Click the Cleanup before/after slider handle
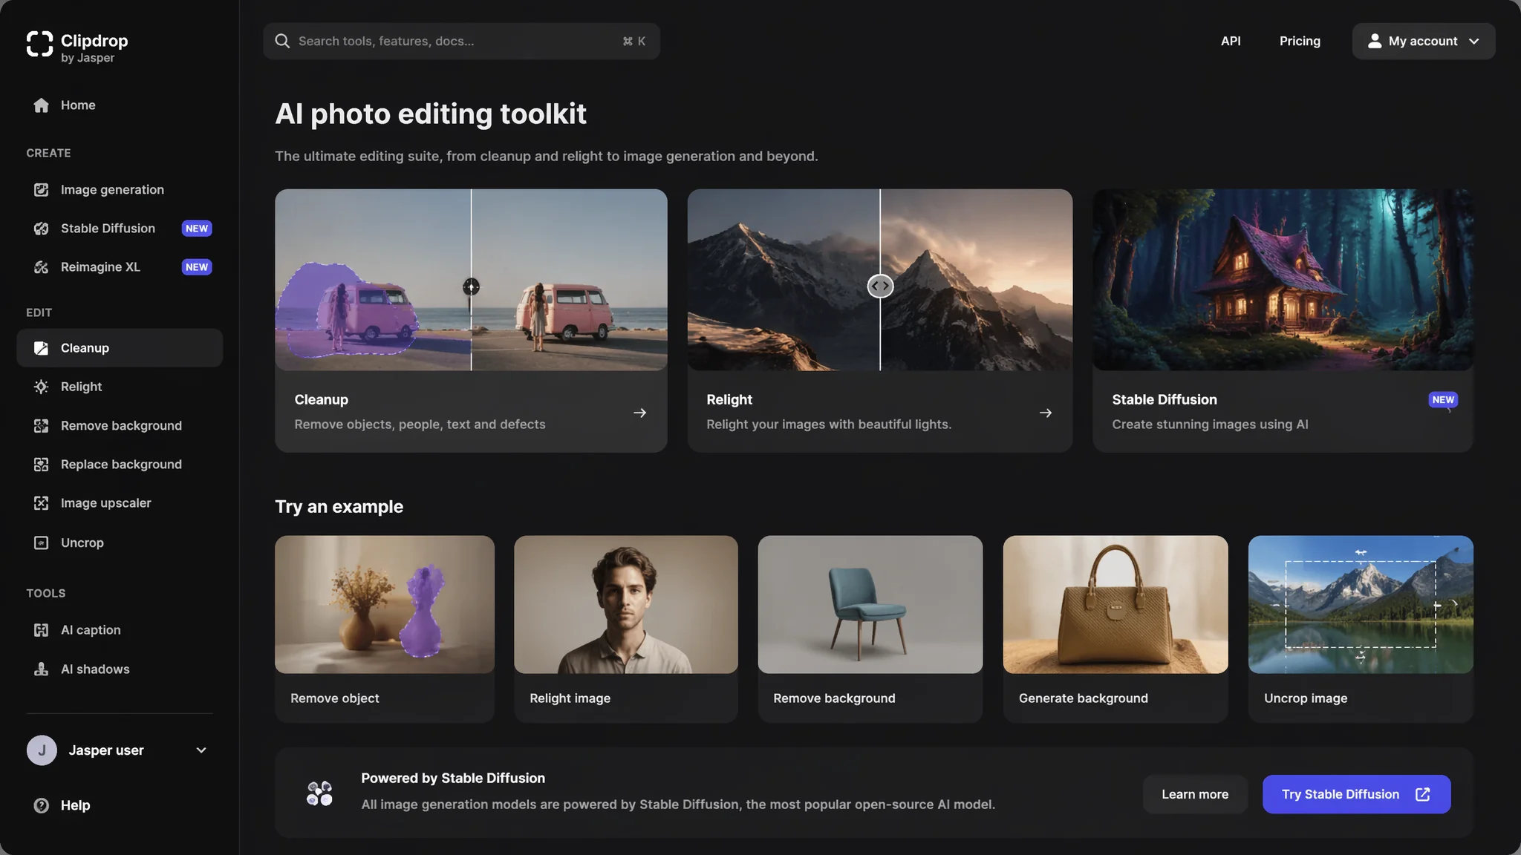The width and height of the screenshot is (1521, 855). click(x=471, y=286)
